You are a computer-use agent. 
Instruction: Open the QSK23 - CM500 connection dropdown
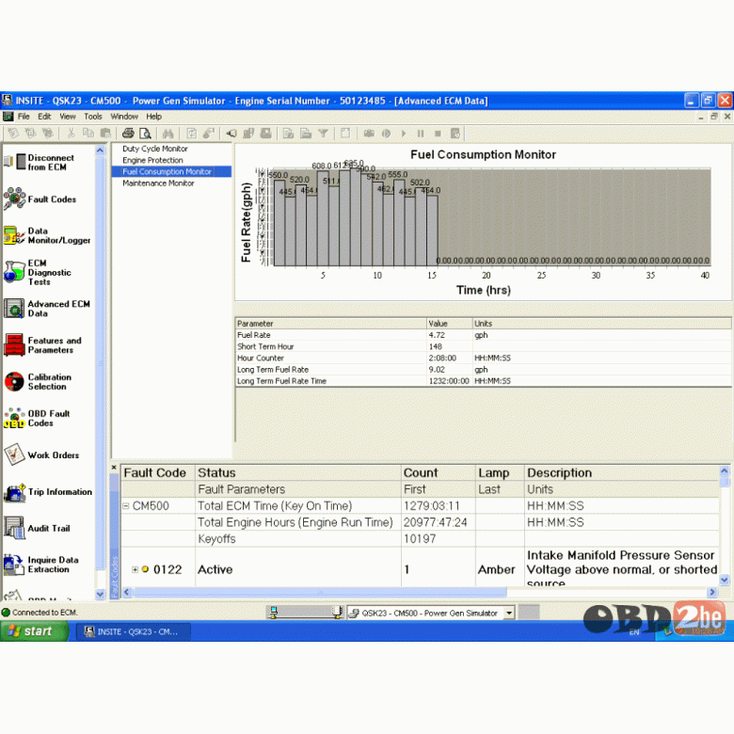[509, 613]
